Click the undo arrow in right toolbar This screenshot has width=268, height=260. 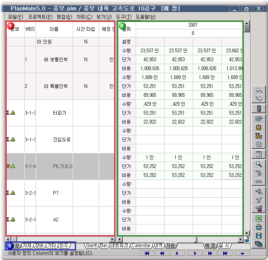pyautogui.click(x=259, y=90)
